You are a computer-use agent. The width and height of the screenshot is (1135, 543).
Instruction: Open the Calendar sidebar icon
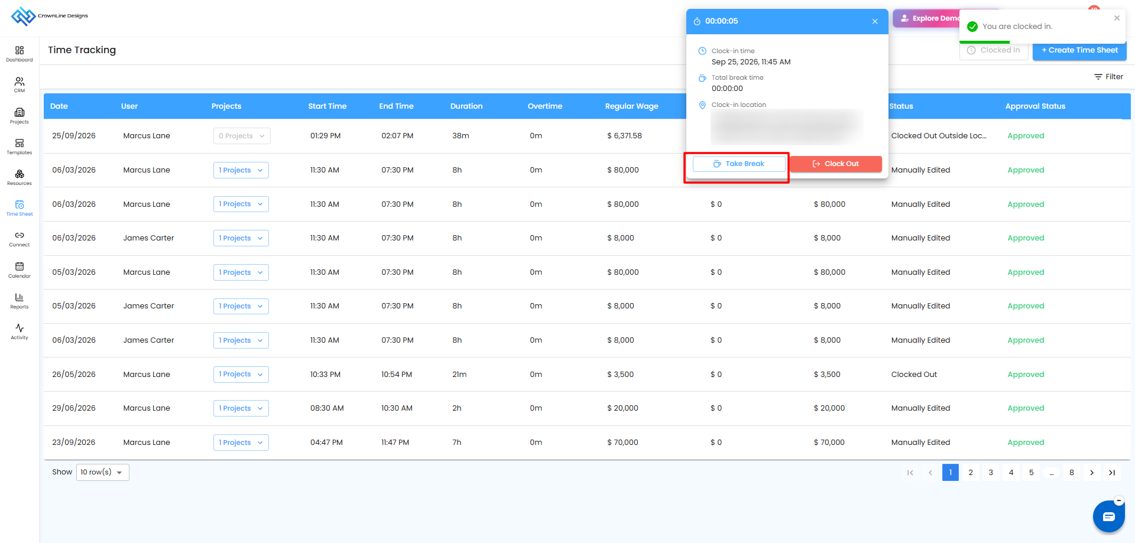pos(20,270)
